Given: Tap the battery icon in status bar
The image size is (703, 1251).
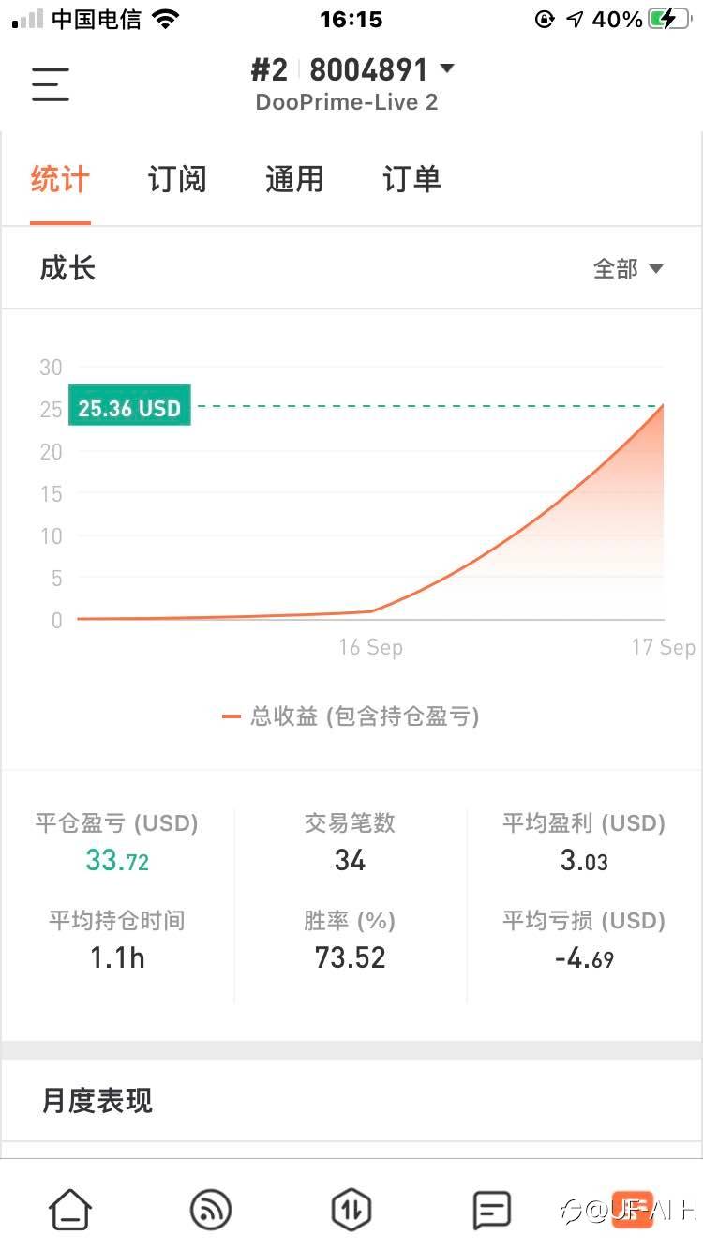Looking at the screenshot, I should pos(668,19).
